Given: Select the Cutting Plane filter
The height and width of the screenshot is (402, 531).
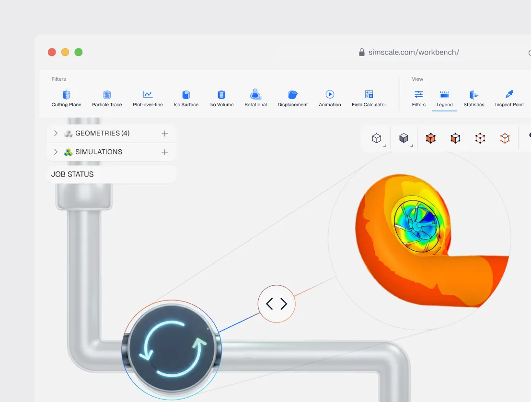Looking at the screenshot, I should [x=66, y=99].
